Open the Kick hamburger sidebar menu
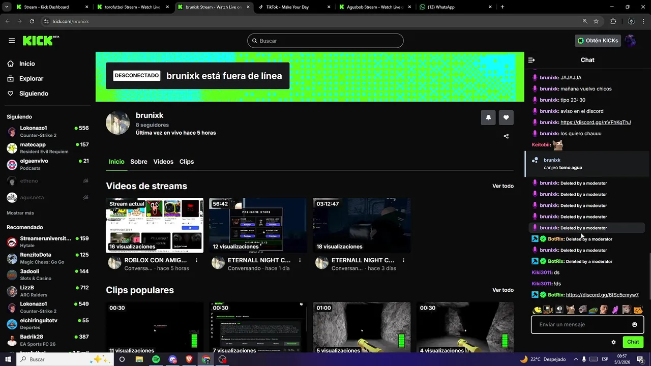 coord(12,41)
